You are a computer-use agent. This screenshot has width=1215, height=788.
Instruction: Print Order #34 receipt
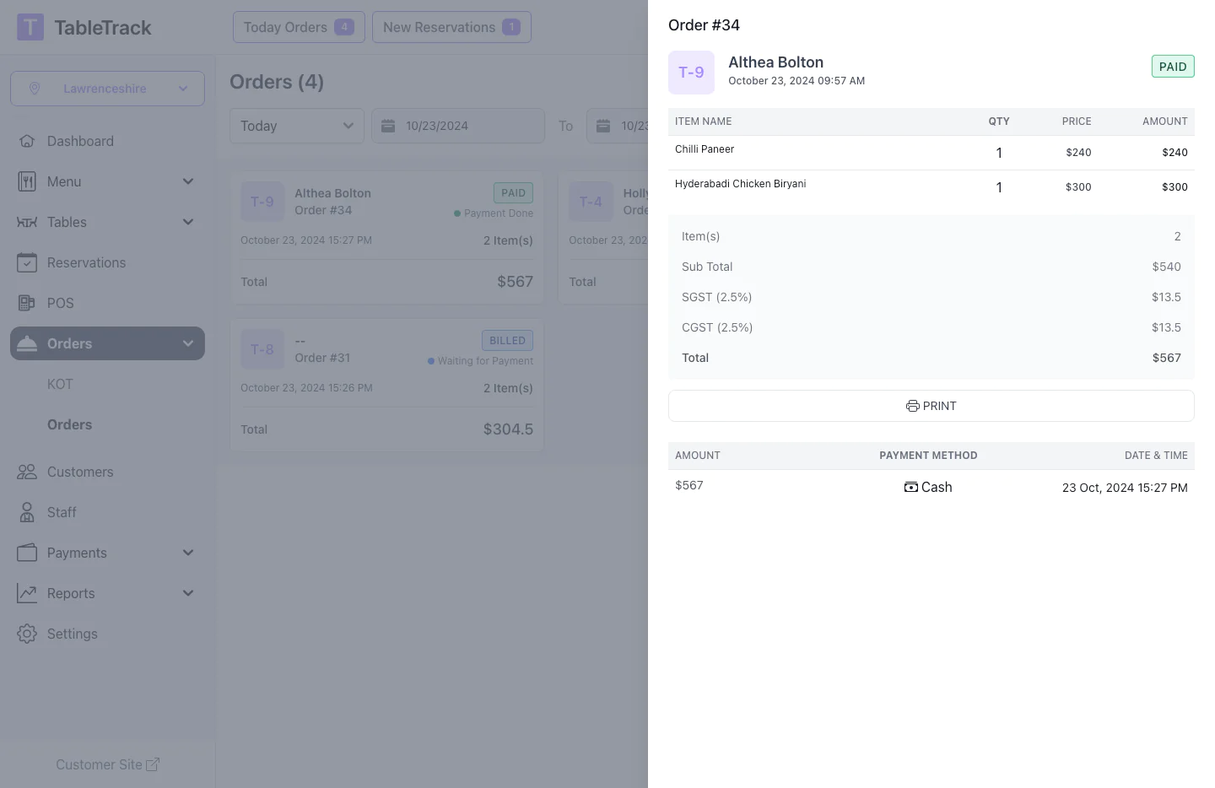tap(931, 406)
